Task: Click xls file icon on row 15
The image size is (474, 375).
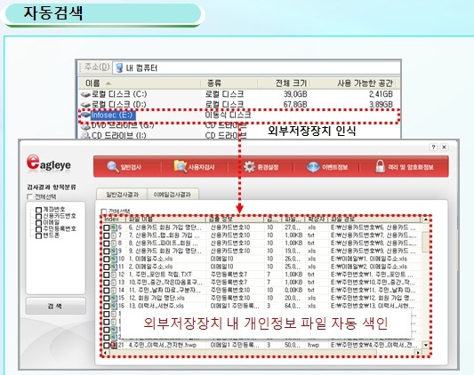Action: (x=114, y=298)
